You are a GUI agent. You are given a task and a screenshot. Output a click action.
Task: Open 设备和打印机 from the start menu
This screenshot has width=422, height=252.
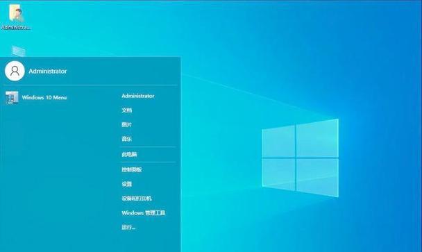[x=137, y=199]
